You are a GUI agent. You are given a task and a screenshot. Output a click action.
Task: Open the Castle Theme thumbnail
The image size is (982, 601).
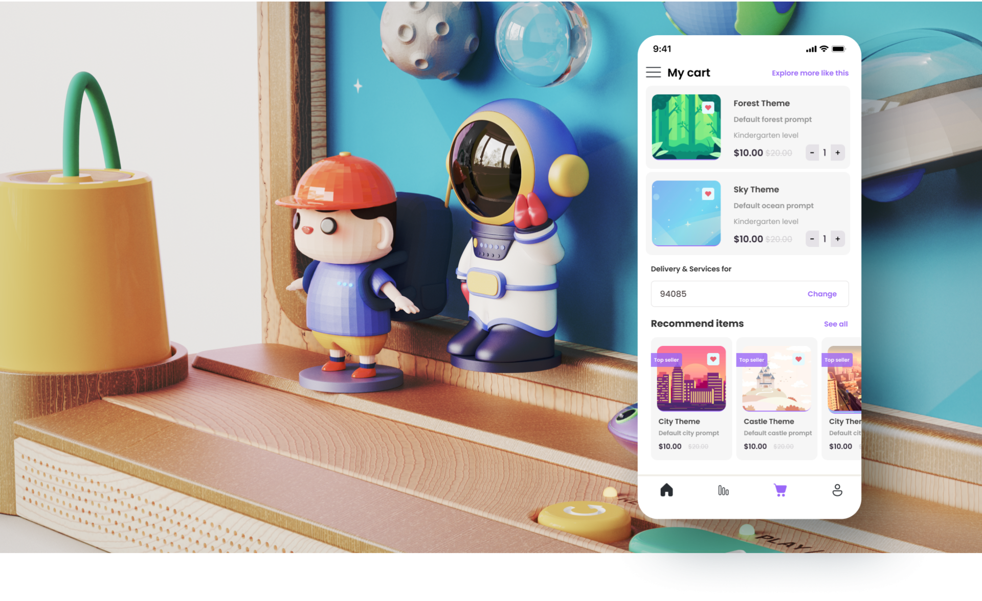click(x=777, y=379)
